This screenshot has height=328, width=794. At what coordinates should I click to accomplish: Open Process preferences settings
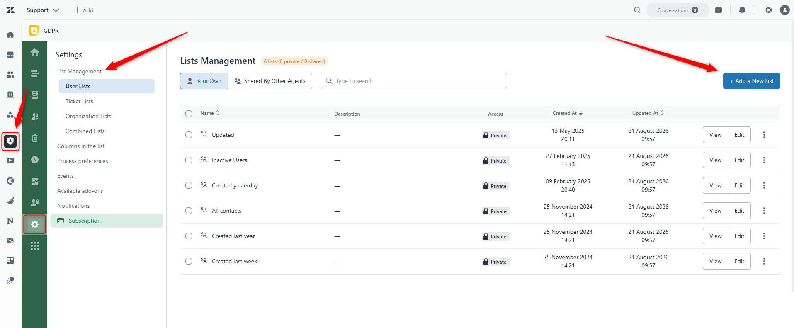[x=83, y=161]
